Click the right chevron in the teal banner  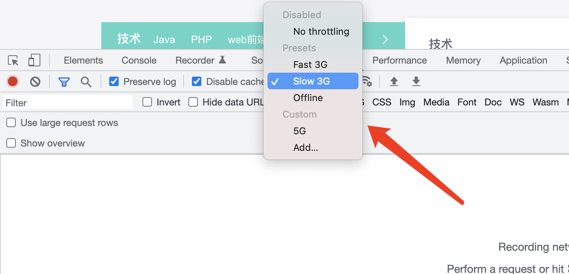click(385, 39)
